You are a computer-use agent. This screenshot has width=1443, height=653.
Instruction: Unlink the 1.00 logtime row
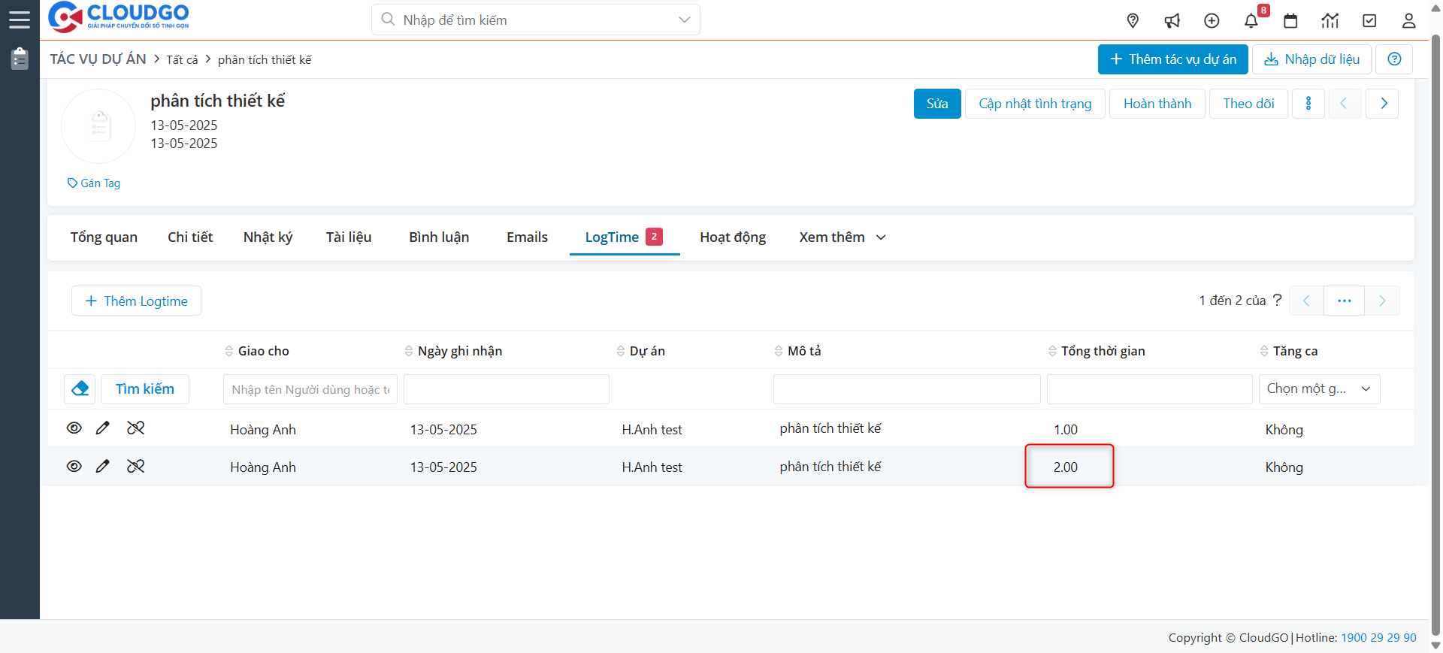click(135, 428)
